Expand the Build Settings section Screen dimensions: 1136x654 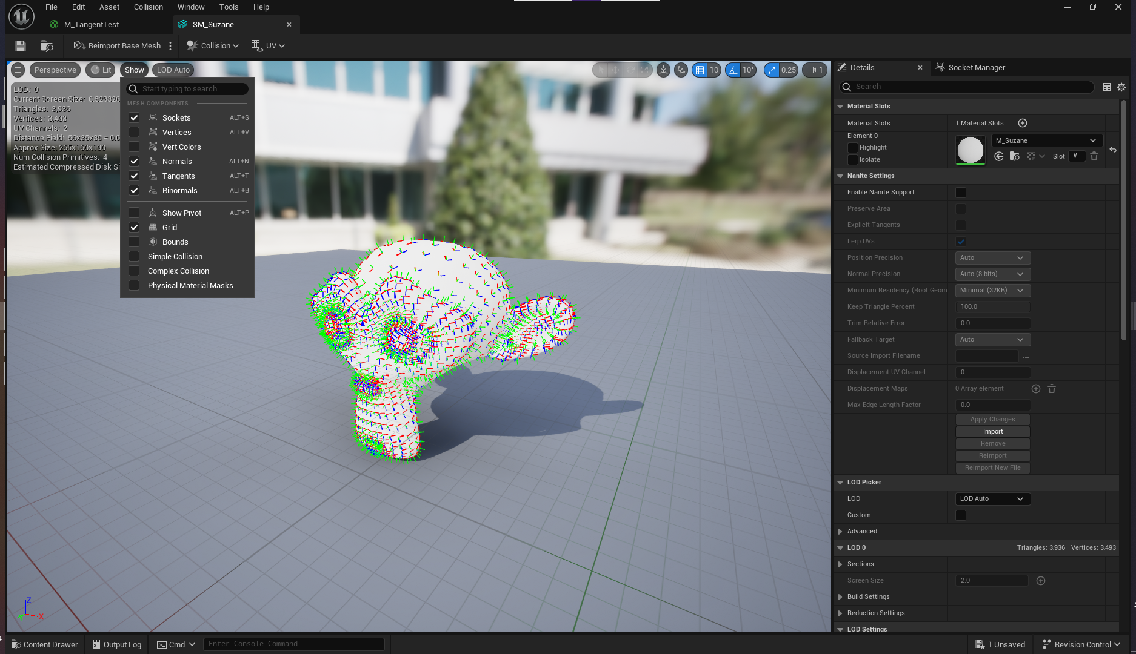840,597
